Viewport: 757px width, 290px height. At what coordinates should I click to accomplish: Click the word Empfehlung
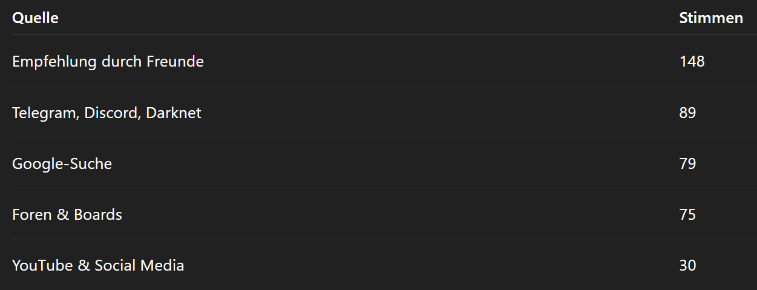point(54,61)
